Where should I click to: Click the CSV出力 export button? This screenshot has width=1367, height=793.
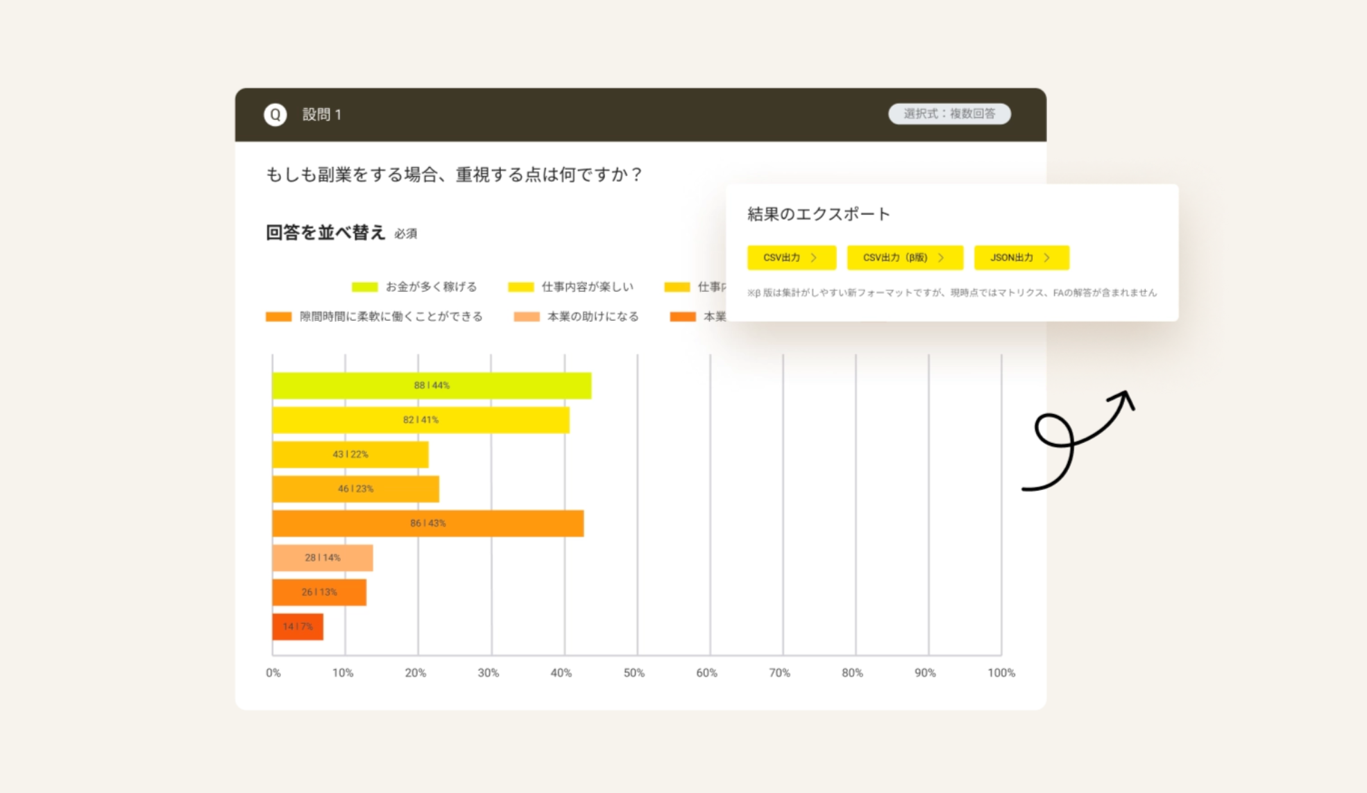tap(790, 257)
